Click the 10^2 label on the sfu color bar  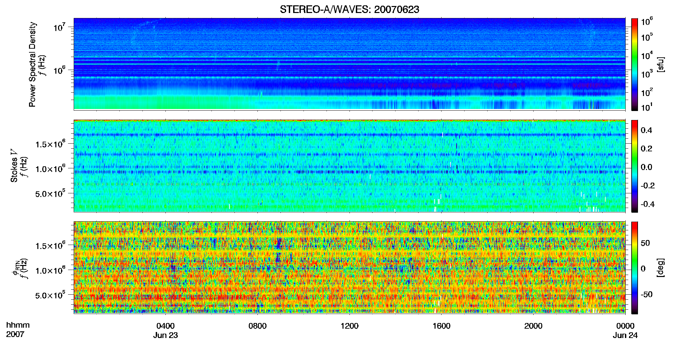pyautogui.click(x=647, y=92)
